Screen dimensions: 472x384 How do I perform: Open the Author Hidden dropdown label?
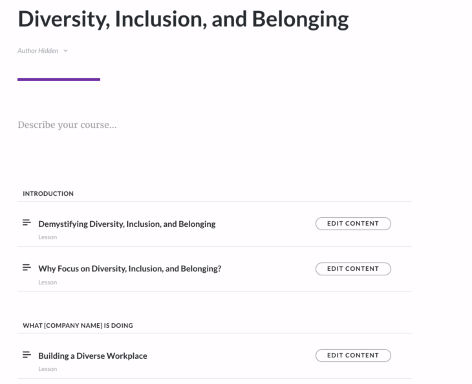[38, 51]
